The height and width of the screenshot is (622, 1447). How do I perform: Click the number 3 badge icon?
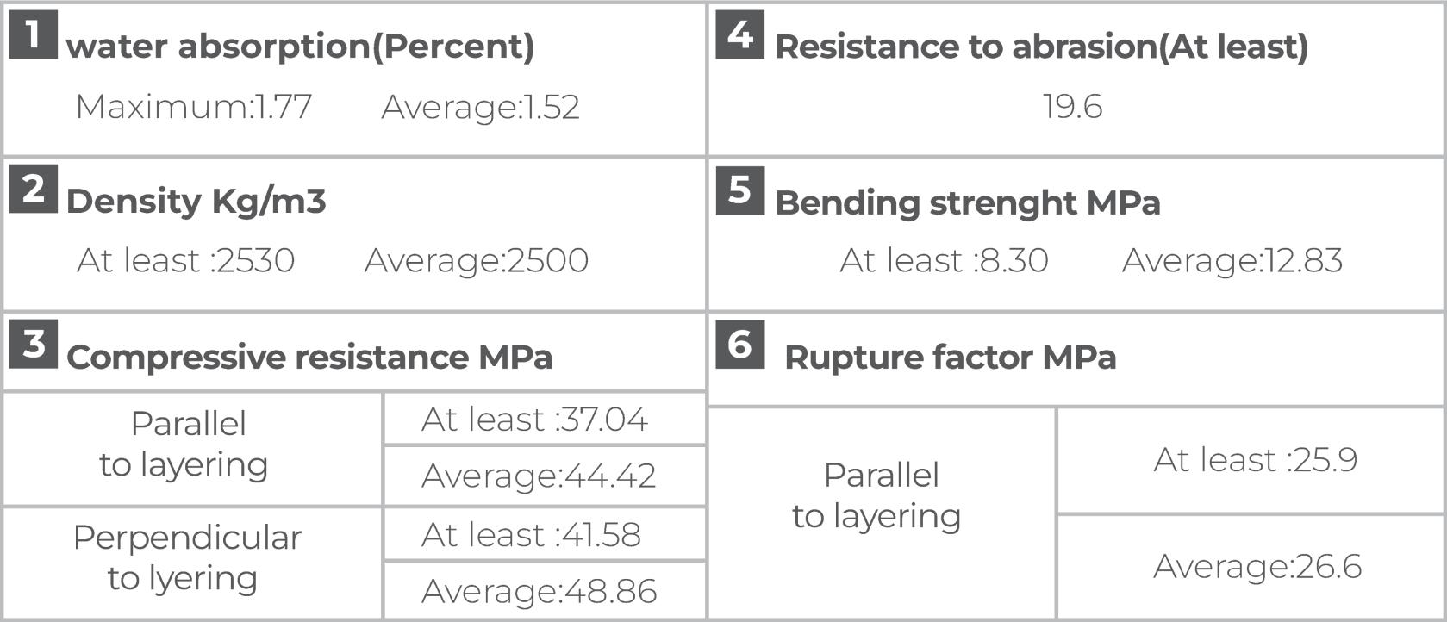(x=33, y=344)
